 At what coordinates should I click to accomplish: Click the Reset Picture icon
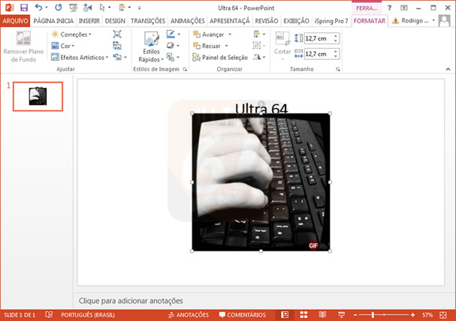click(x=117, y=57)
